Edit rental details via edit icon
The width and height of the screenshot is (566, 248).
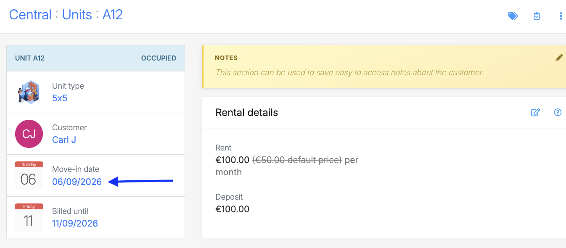(x=535, y=112)
